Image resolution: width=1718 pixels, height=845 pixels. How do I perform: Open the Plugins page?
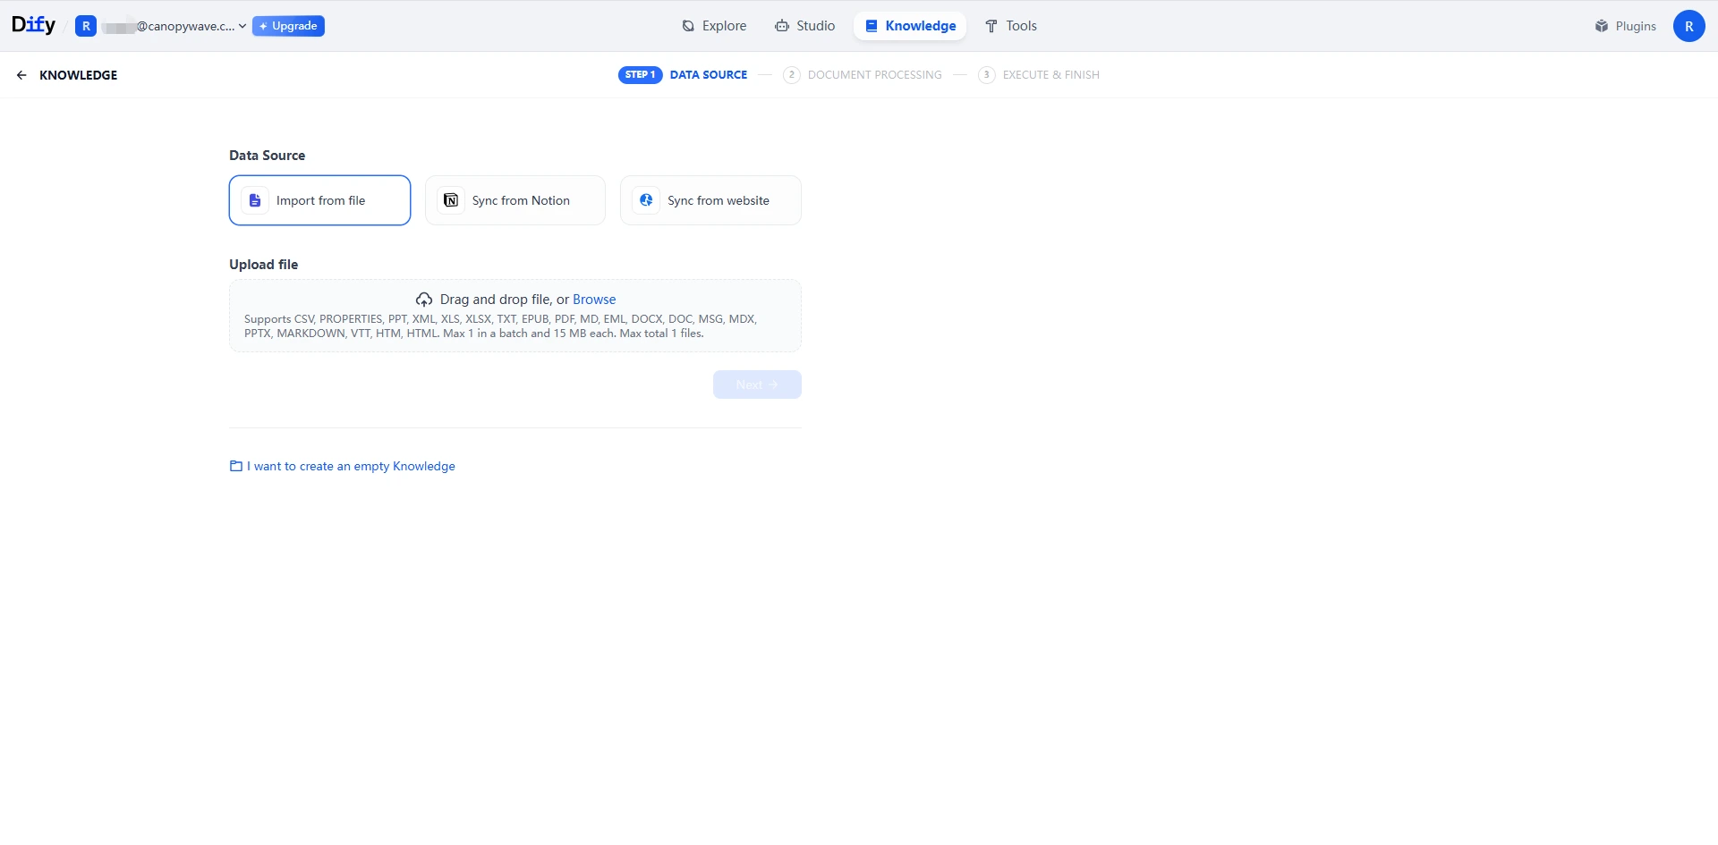pos(1625,26)
